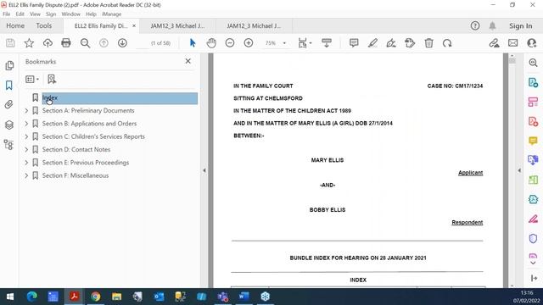The width and height of the screenshot is (543, 305).
Task: Open the Attachments paperclip panel
Action: [x=9, y=104]
